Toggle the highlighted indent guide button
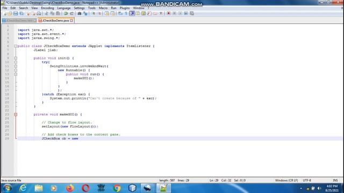Screen dimensions: 344x193 coord(132,13)
